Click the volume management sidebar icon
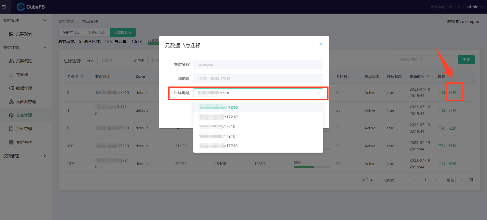 point(11,74)
